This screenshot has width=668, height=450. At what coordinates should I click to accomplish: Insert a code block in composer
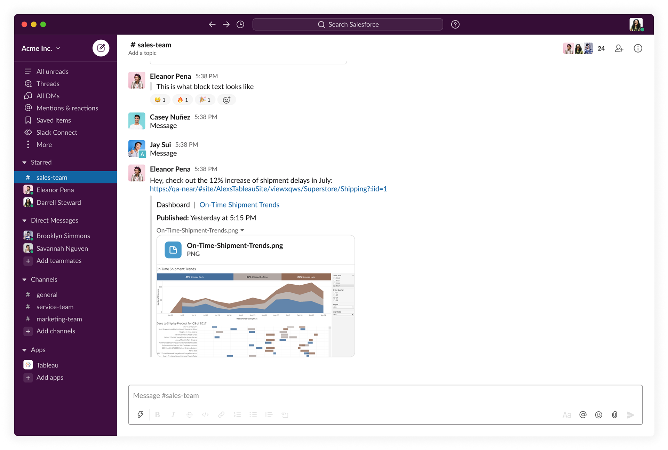coord(285,415)
